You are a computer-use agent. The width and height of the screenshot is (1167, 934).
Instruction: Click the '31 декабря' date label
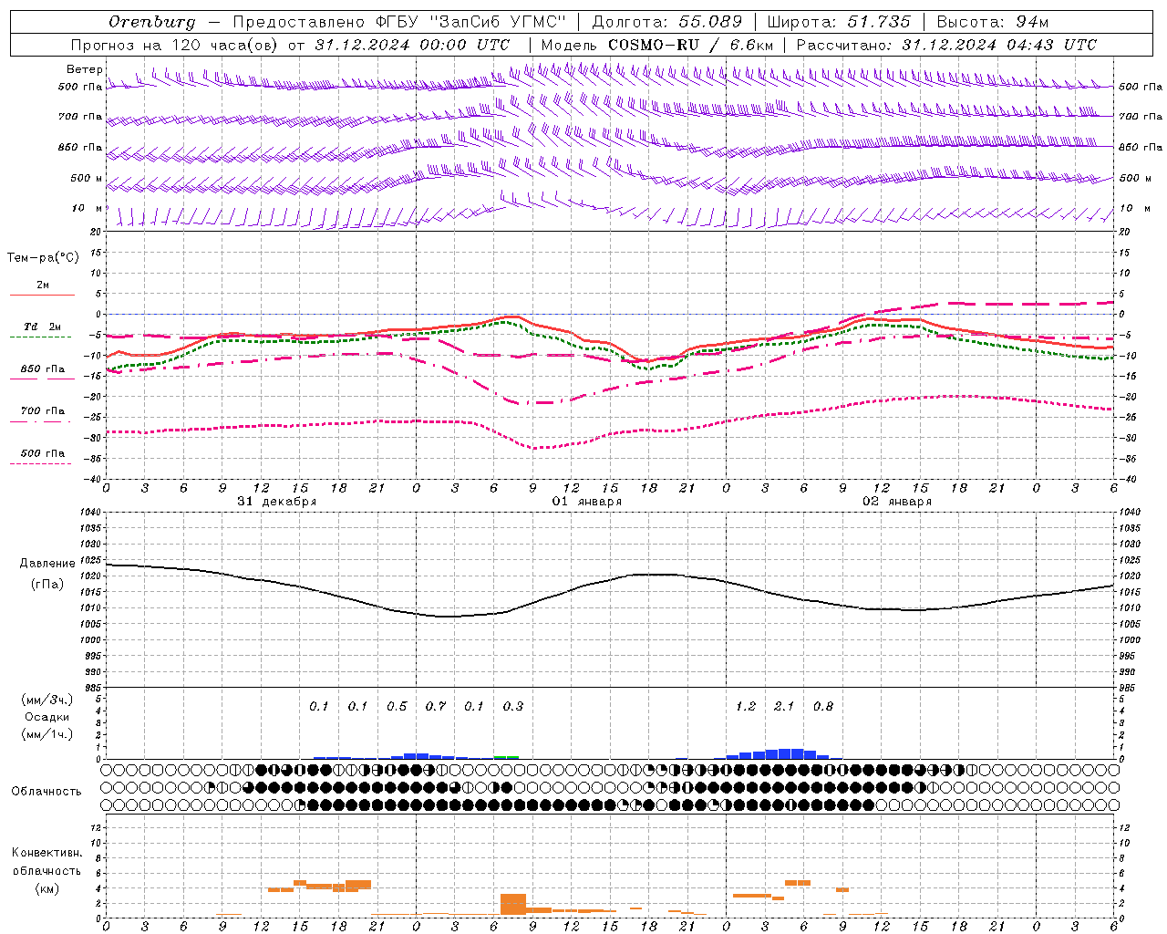[x=277, y=502]
